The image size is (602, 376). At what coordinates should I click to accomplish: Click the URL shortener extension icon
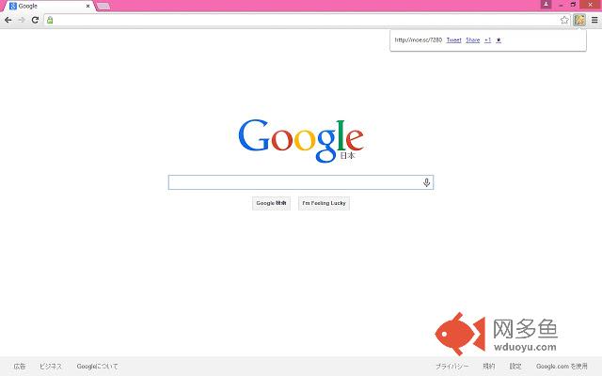tap(579, 20)
